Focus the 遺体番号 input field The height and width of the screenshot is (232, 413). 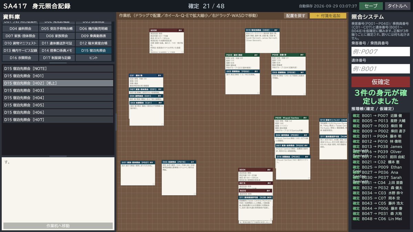click(x=381, y=68)
